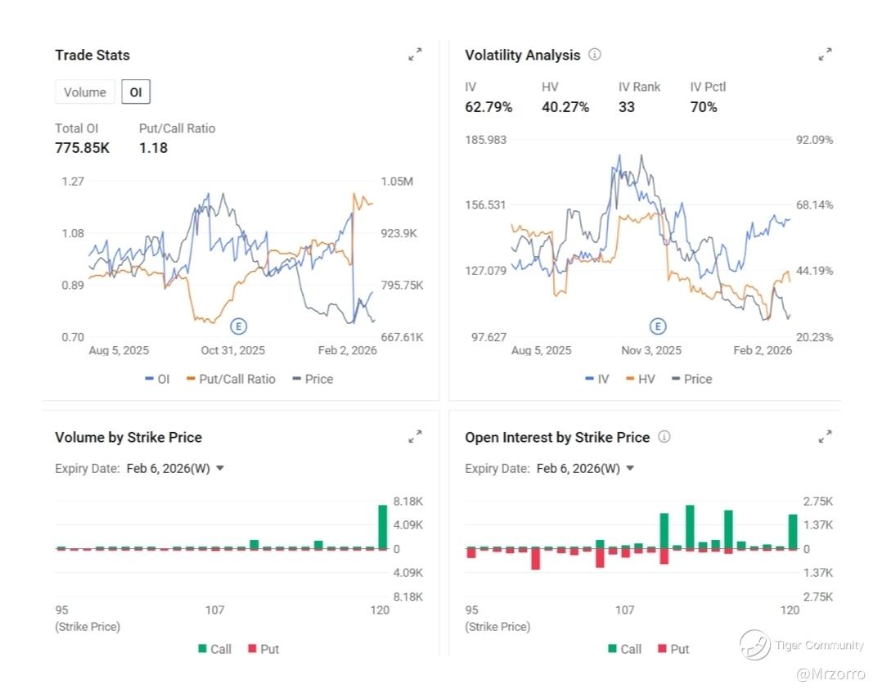The width and height of the screenshot is (882, 694).
Task: Click the Call legend swatch in Volume chart
Action: 203,649
